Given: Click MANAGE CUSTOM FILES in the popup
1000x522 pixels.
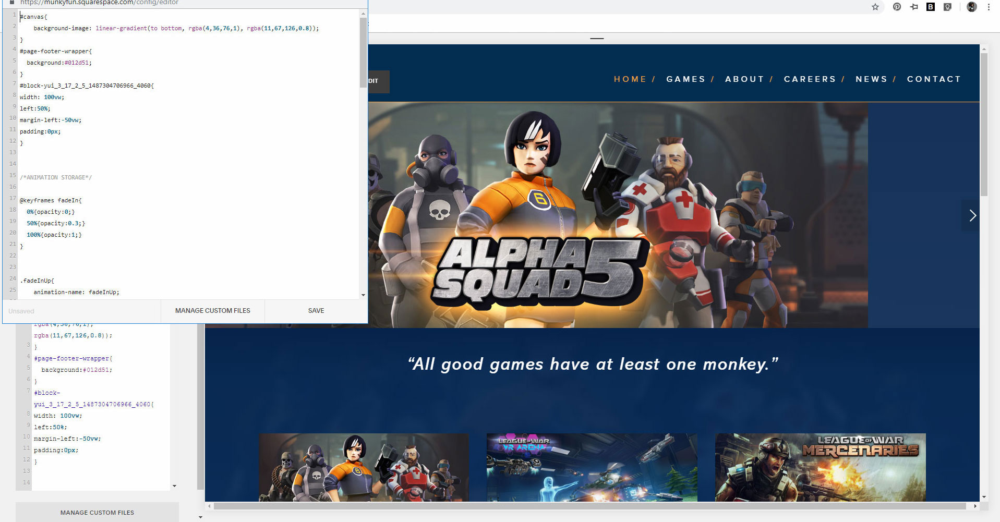Looking at the screenshot, I should tap(213, 311).
